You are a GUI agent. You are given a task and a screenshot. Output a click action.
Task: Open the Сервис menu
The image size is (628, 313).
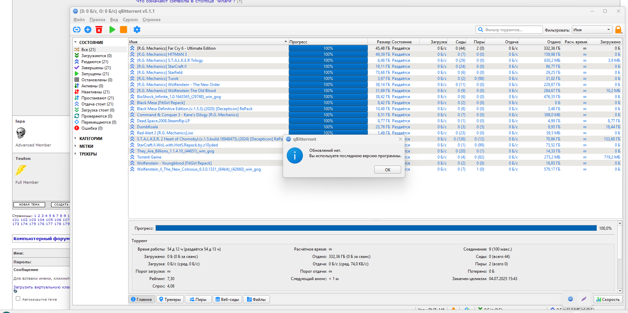(130, 20)
